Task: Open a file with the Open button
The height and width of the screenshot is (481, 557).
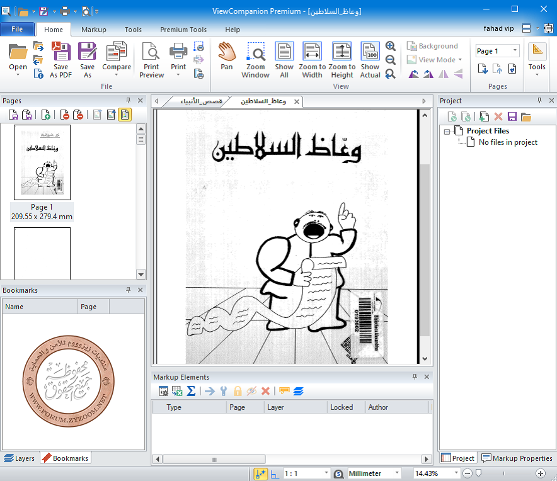Action: (x=18, y=56)
